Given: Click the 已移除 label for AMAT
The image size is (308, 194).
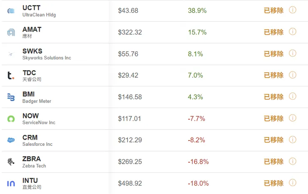Looking at the screenshot, I should pyautogui.click(x=273, y=32).
